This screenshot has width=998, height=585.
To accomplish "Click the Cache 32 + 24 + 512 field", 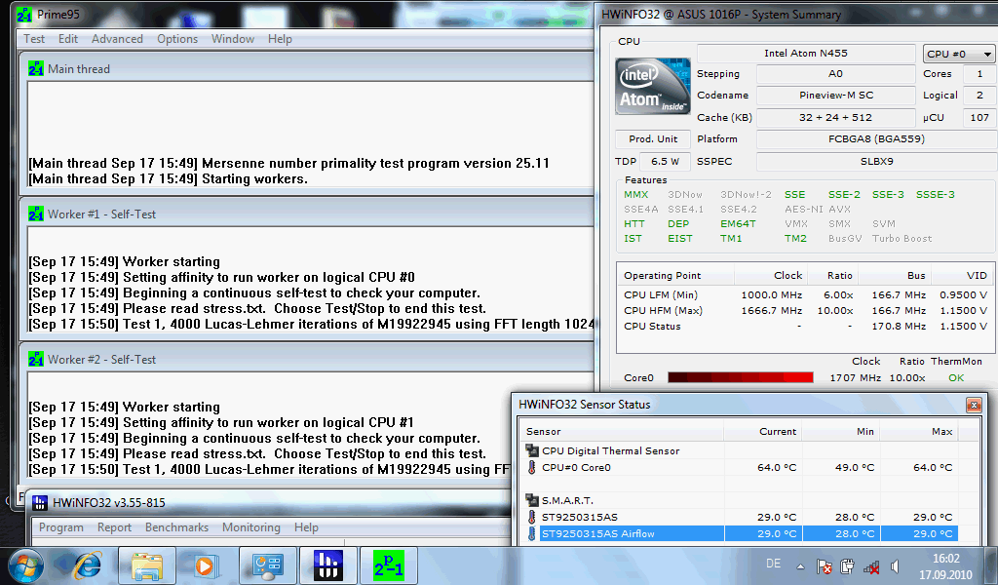I will pyautogui.click(x=835, y=118).
